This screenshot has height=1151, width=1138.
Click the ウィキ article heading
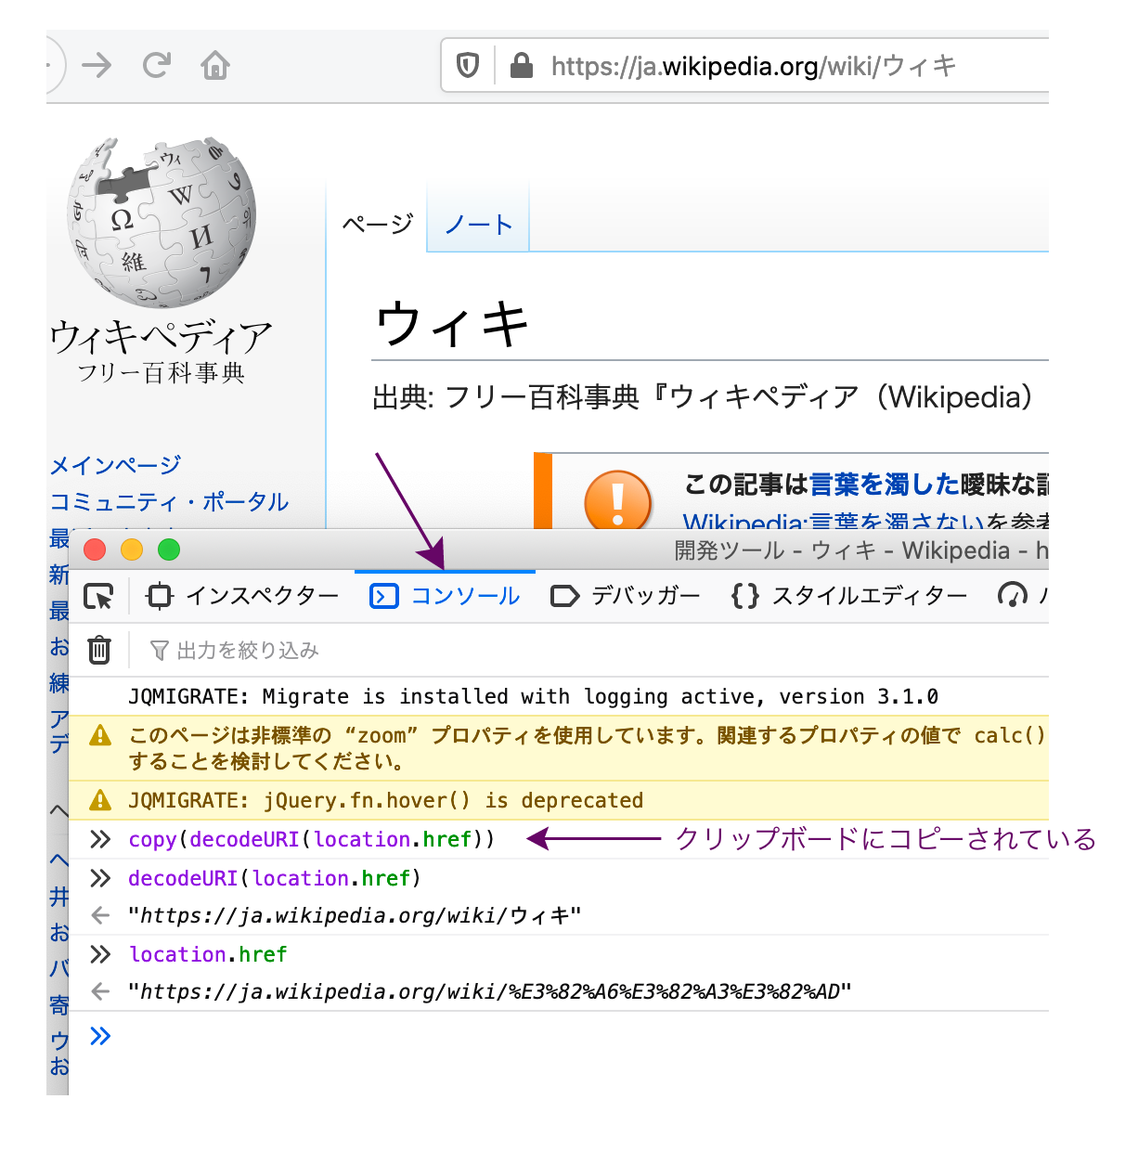coord(452,325)
